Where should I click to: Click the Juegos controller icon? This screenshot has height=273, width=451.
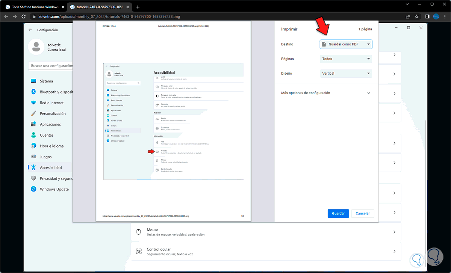[x=33, y=157]
